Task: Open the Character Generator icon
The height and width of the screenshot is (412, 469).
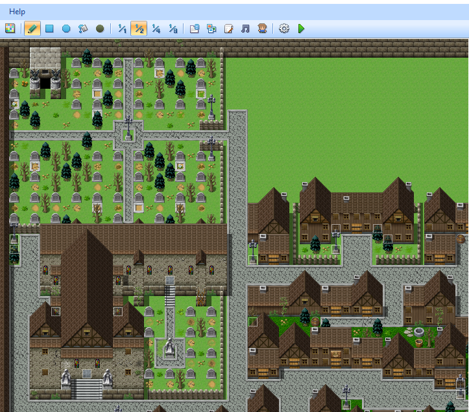Action: coord(262,29)
